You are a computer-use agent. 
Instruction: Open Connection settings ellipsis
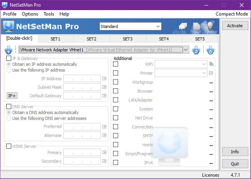[211, 128]
